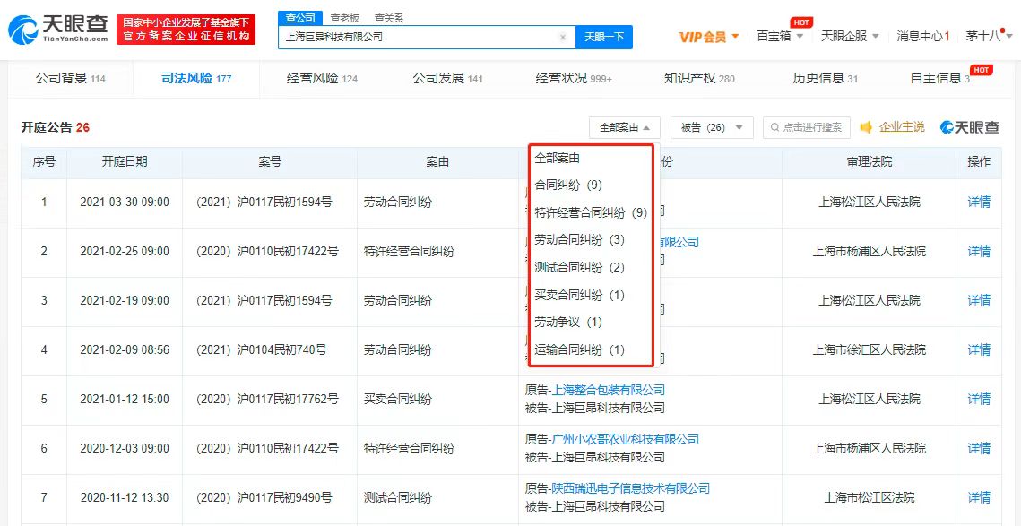Select the 查关系 search tab
Viewport: 1021px width, 526px height.
pyautogui.click(x=389, y=18)
